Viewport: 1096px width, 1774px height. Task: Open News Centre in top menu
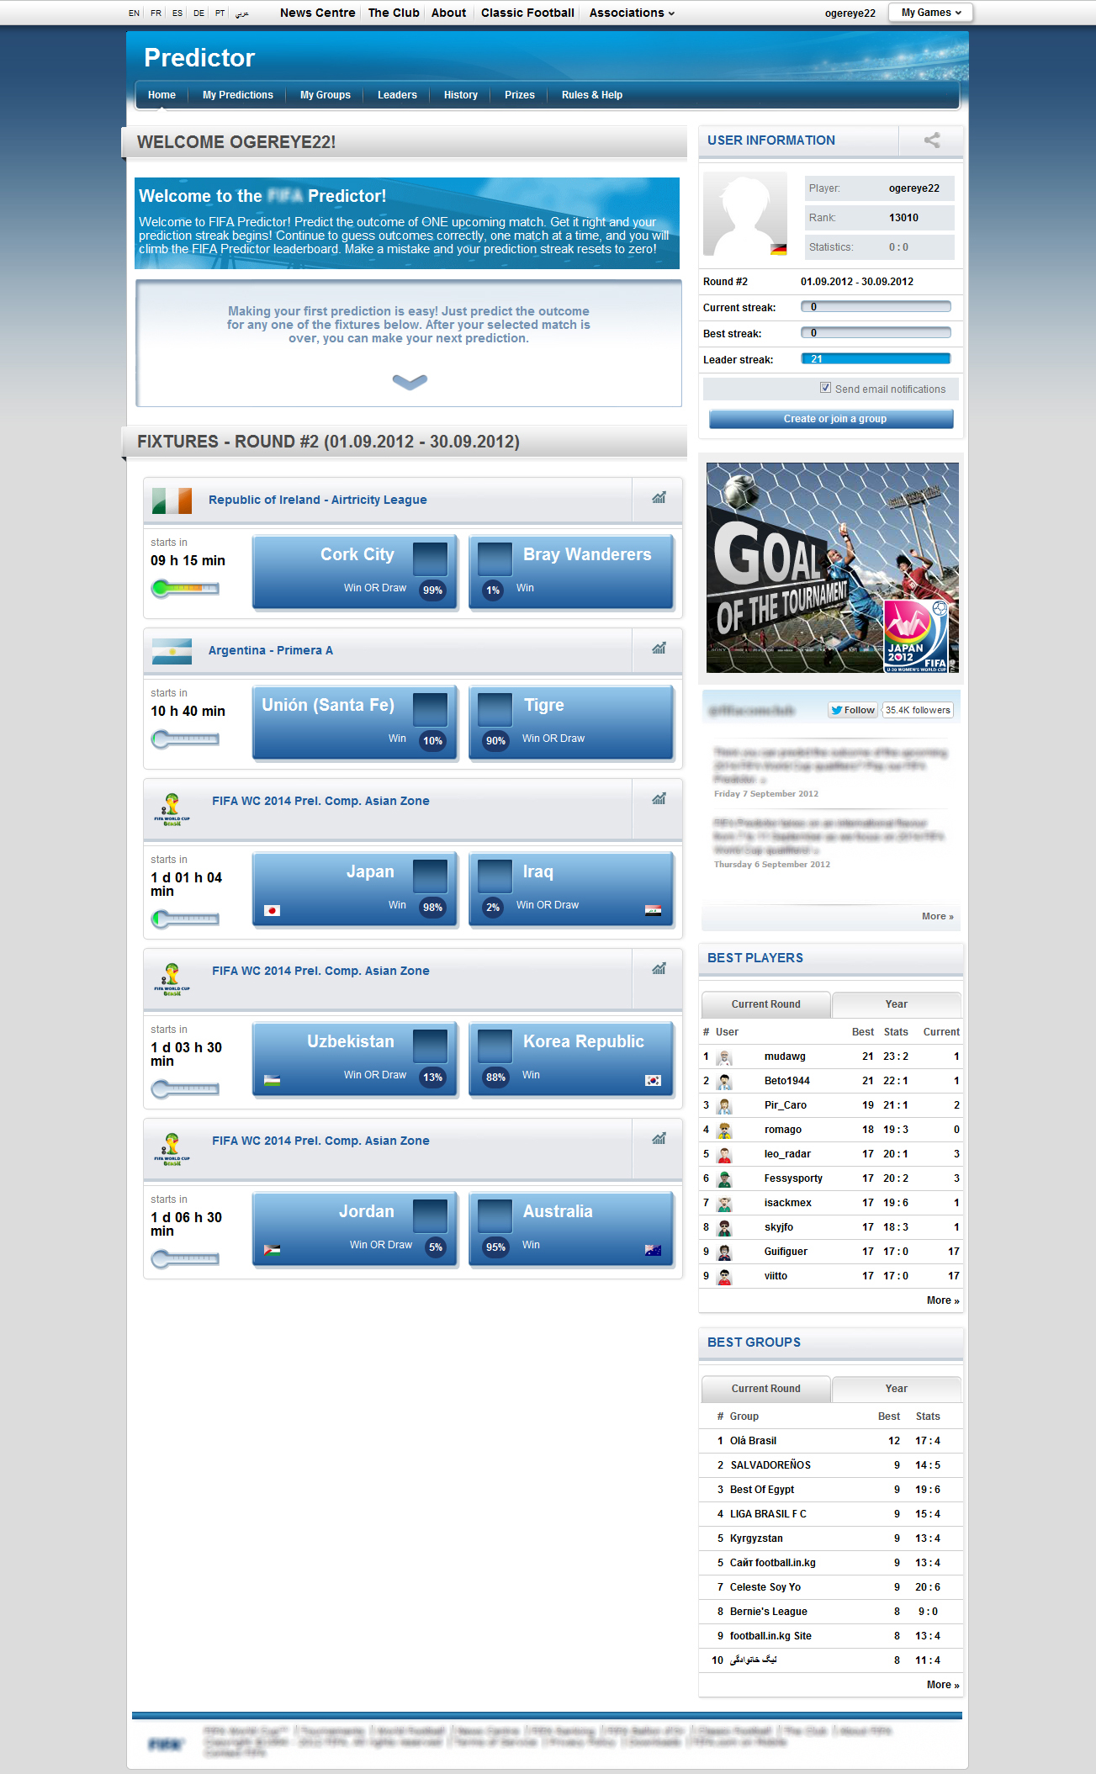coord(318,13)
